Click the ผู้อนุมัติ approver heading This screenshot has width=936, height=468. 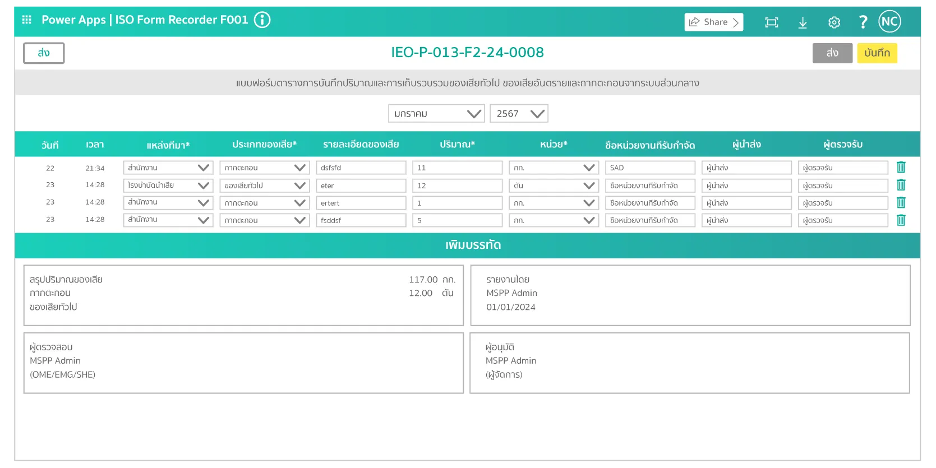(x=500, y=347)
